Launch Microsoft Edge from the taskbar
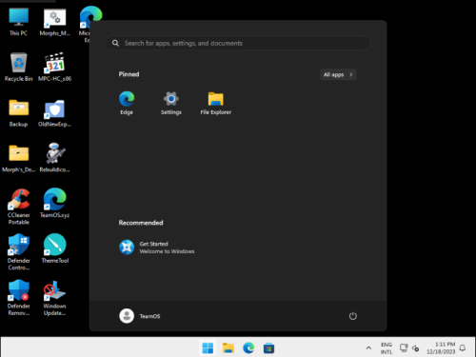Image resolution: width=476 pixels, height=357 pixels. click(x=248, y=348)
